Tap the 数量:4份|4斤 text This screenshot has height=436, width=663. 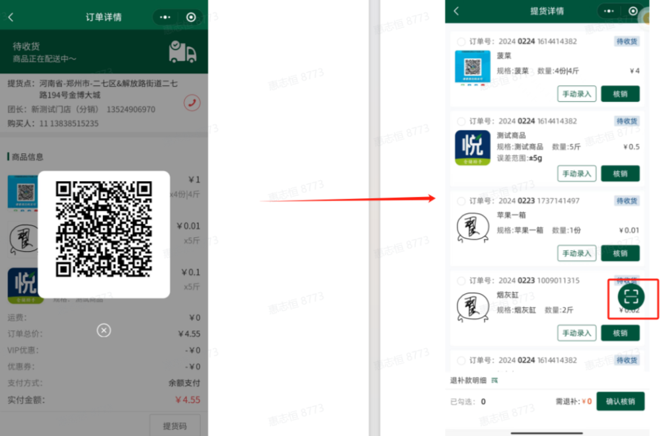pyautogui.click(x=558, y=71)
